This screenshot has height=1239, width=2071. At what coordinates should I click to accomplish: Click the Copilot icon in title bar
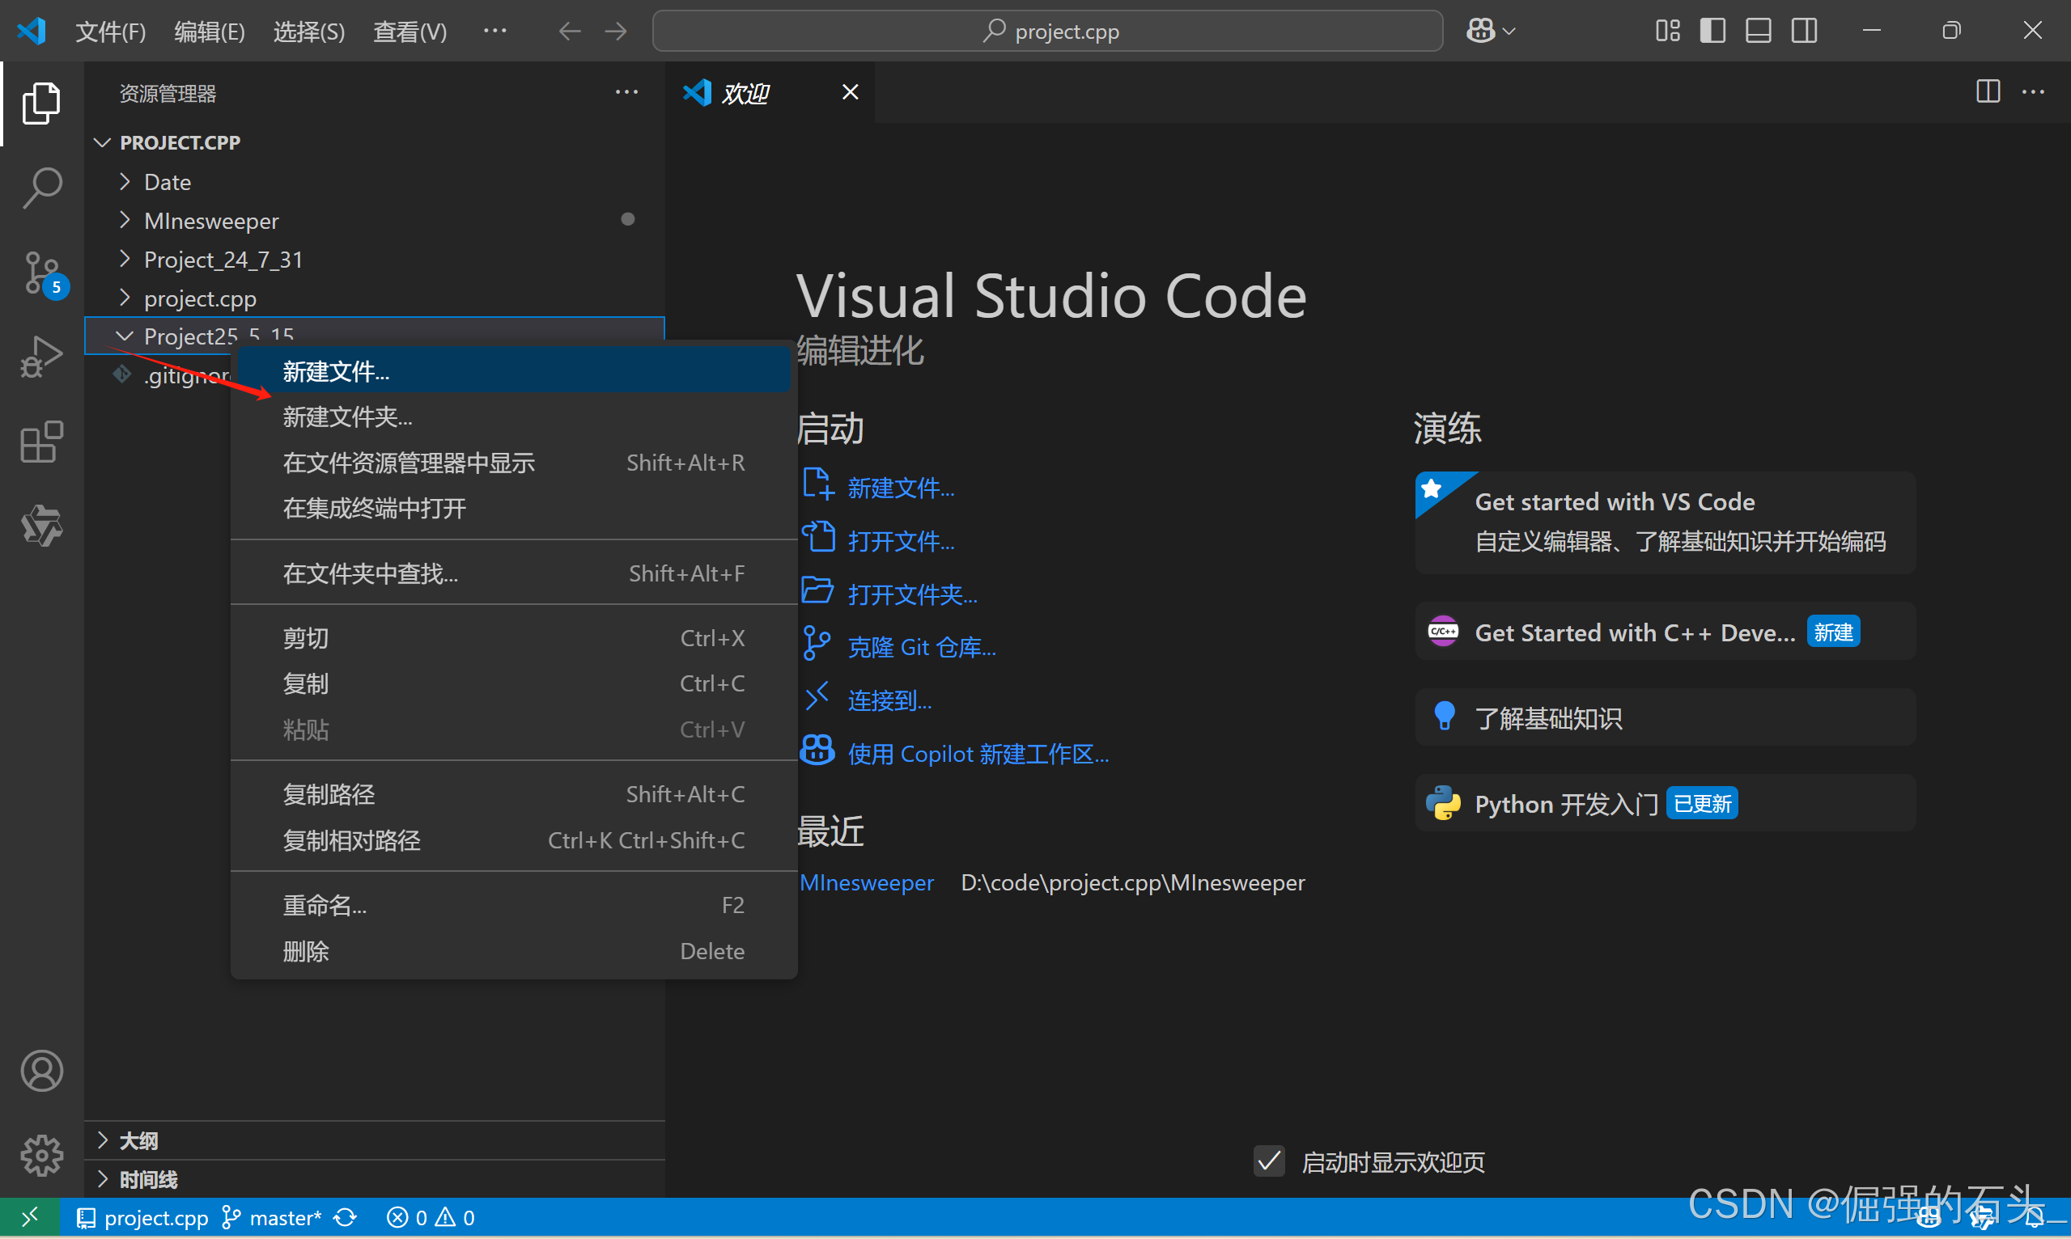click(1480, 32)
